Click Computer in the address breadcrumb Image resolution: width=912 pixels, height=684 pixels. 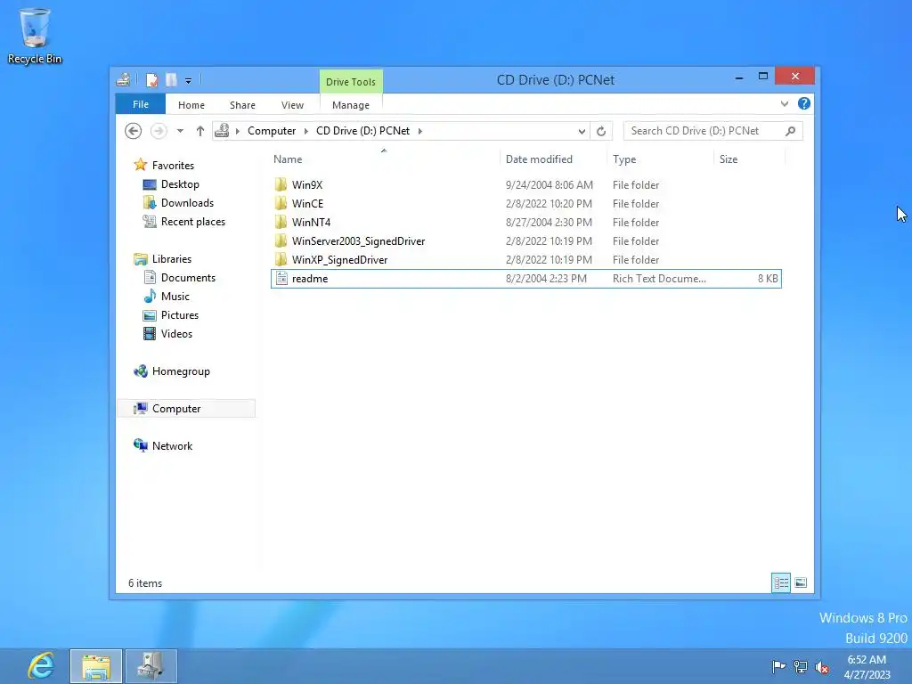(x=272, y=131)
